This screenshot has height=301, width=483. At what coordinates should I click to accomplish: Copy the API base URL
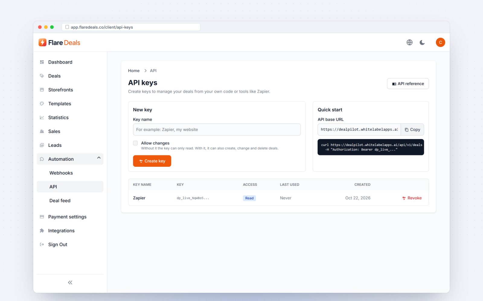[x=412, y=129]
